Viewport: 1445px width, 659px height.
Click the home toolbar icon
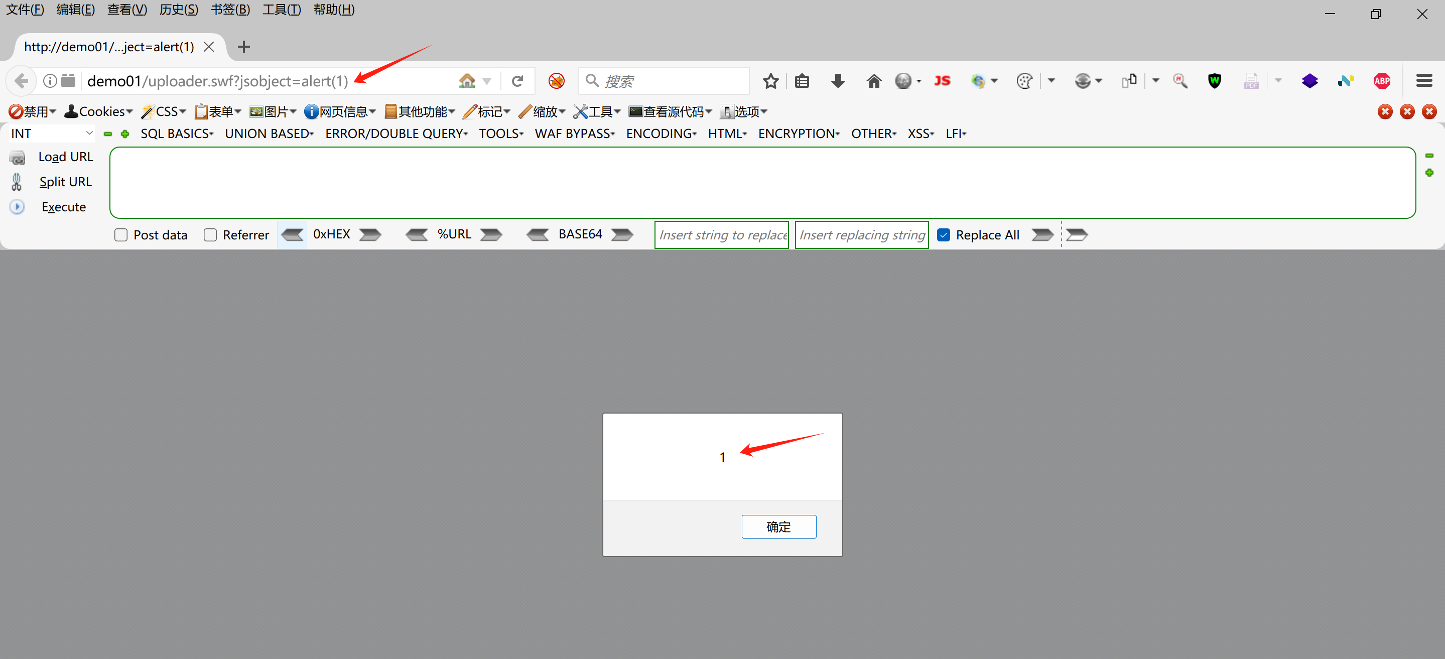[873, 81]
